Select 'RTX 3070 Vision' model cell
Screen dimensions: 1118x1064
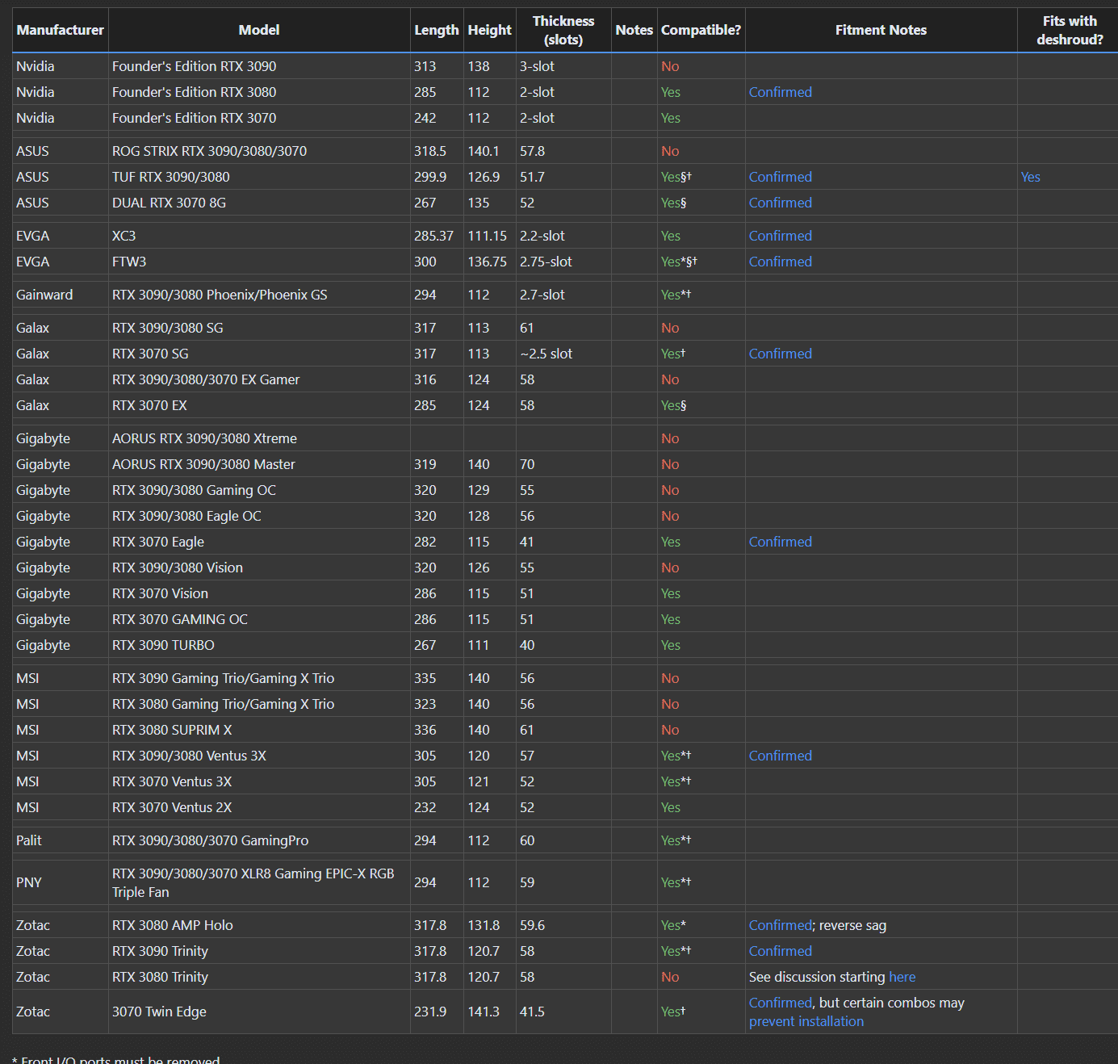(259, 593)
